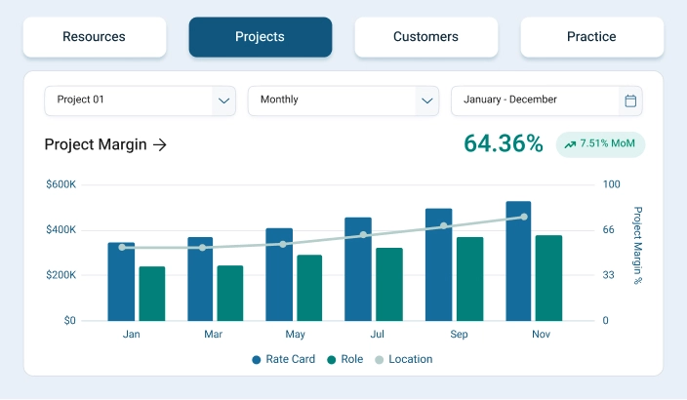
Task: Click the Sep x-axis label
Action: coord(460,335)
